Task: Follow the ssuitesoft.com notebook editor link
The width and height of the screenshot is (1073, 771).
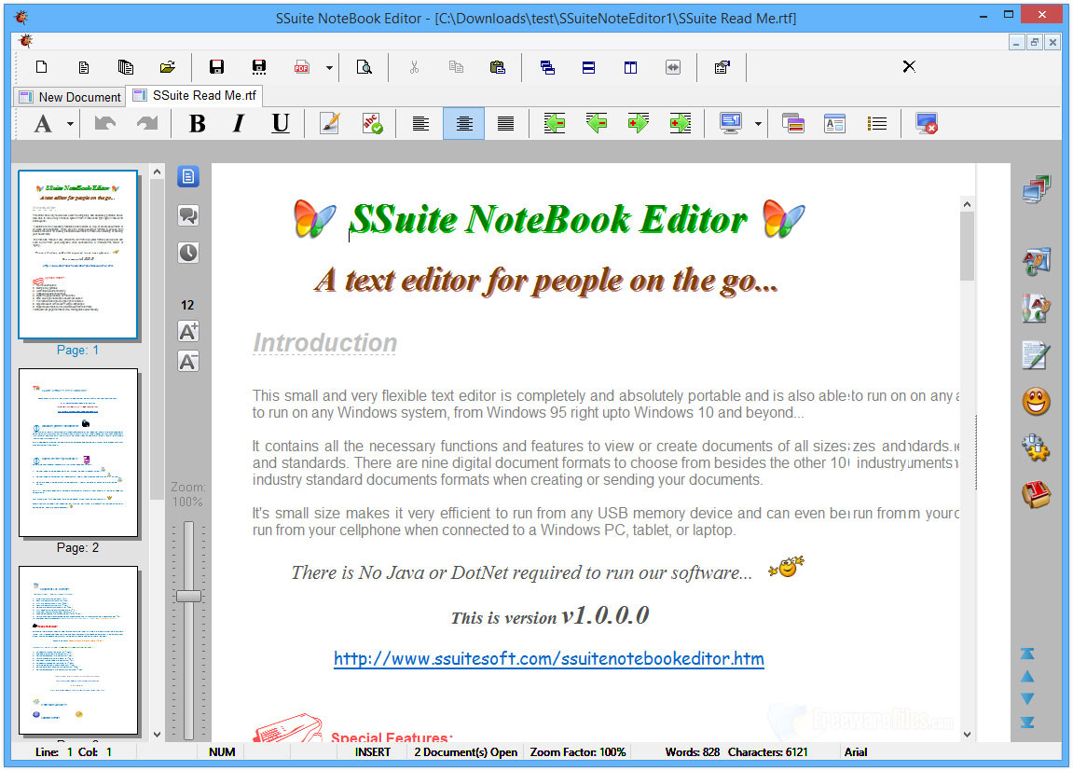Action: 549,658
